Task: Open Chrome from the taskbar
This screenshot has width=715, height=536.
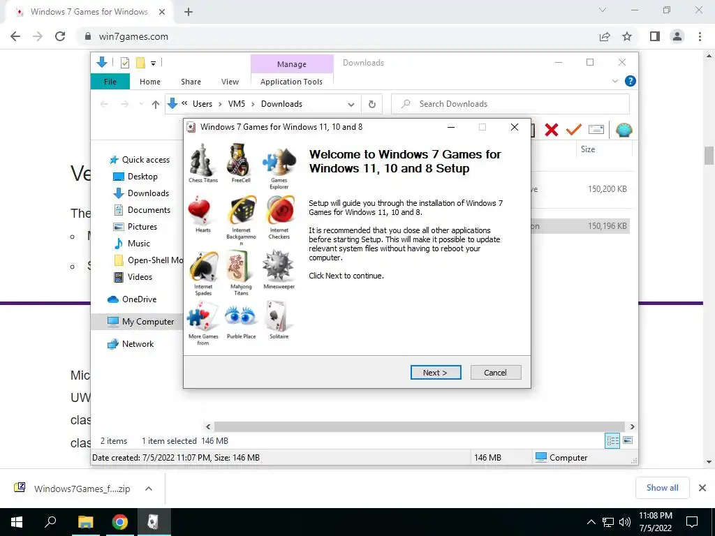Action: tap(120, 522)
